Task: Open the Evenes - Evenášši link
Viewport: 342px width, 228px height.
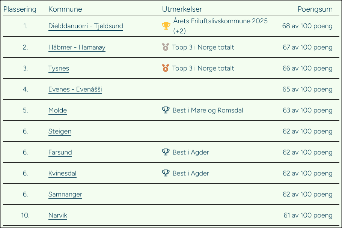Action: 75,89
